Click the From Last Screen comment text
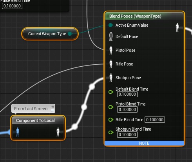 tap(31, 109)
